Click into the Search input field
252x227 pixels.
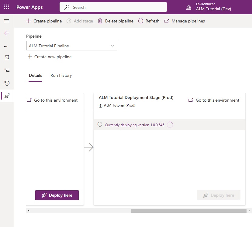tap(113, 7)
